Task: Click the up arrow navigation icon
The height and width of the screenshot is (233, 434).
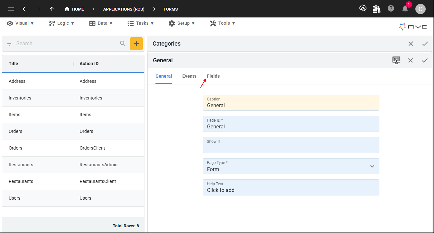Action: [x=52, y=9]
